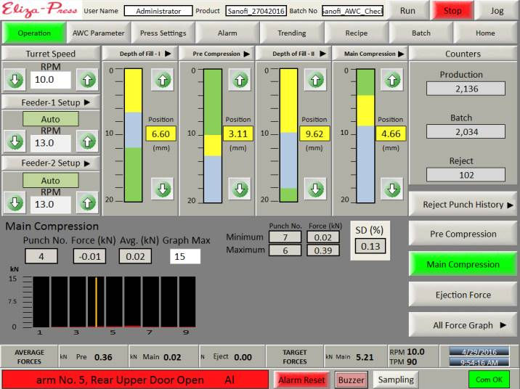Click Pre Compression level bar
The image size is (520, 389).
(x=212, y=136)
